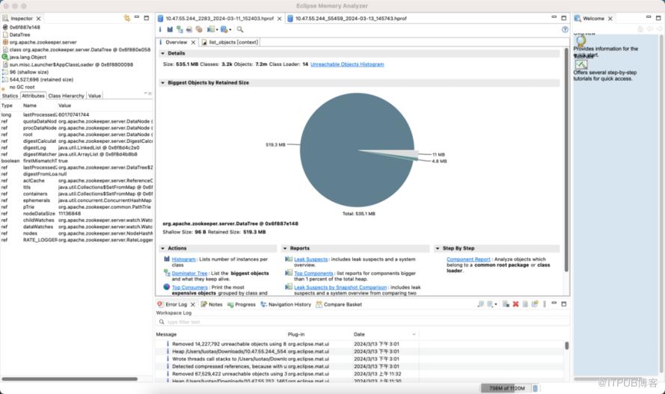Open the Navigation History tab
665x394 pixels.
pyautogui.click(x=286, y=304)
